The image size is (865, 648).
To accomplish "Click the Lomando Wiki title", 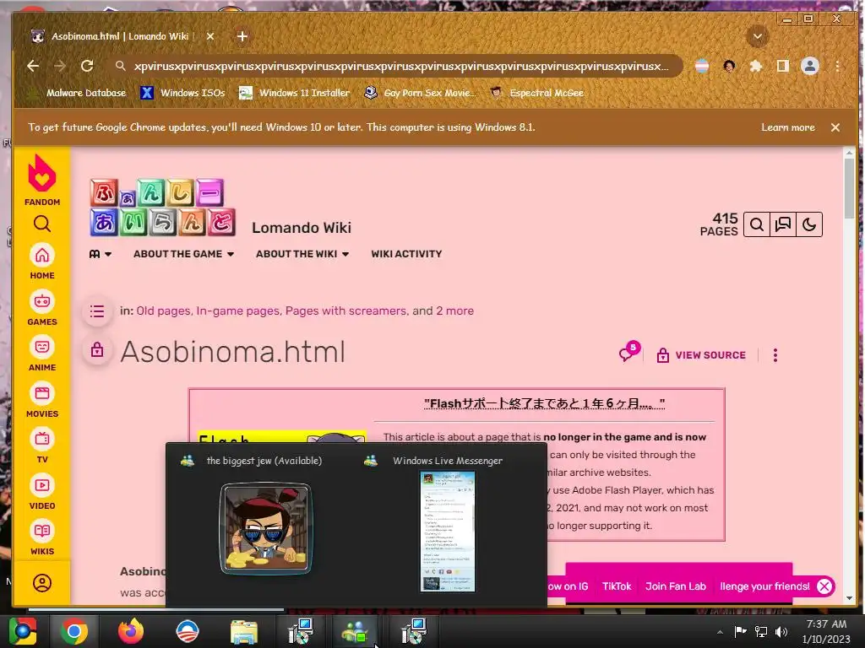I will coord(302,228).
